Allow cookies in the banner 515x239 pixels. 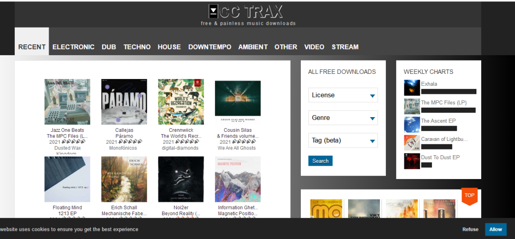495,229
